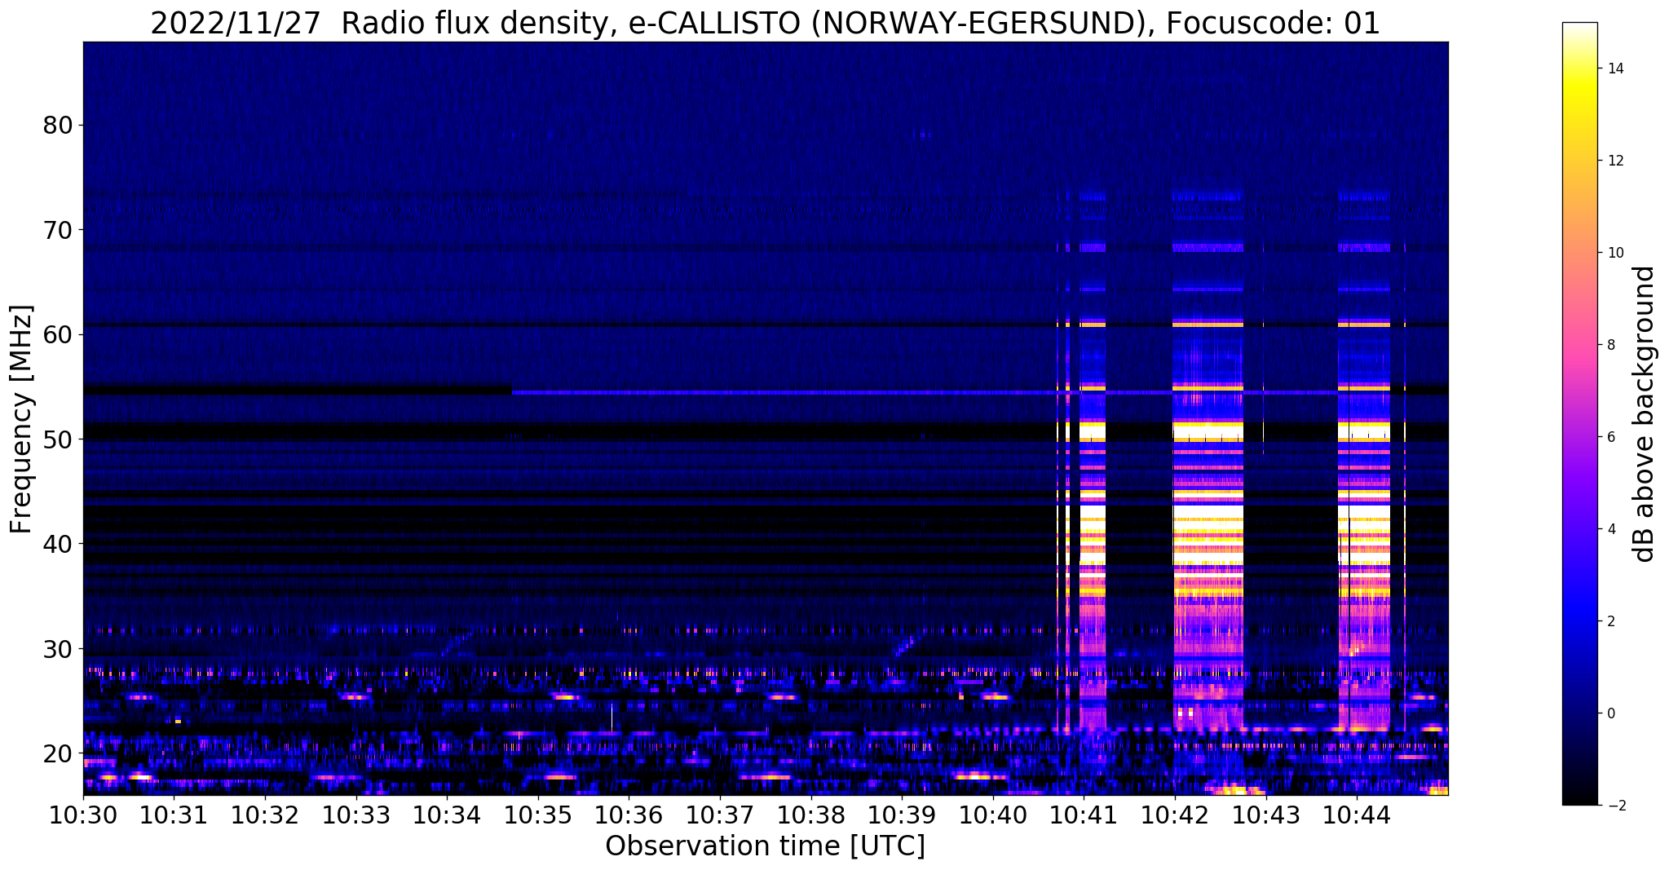This screenshot has width=1669, height=870.
Task: Click the colorbar tick label 0
Action: [x=1611, y=713]
